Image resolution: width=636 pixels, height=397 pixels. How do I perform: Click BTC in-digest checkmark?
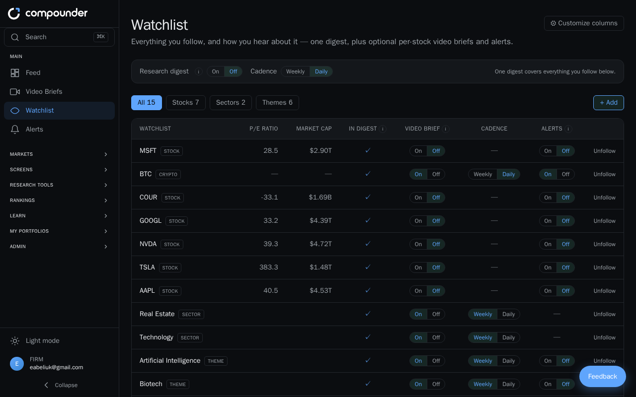pos(368,174)
